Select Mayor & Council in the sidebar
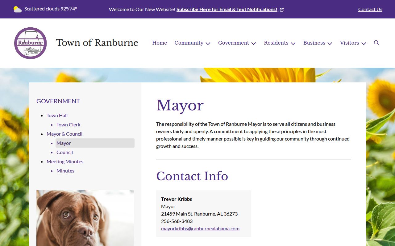The width and height of the screenshot is (395, 246). (x=64, y=134)
